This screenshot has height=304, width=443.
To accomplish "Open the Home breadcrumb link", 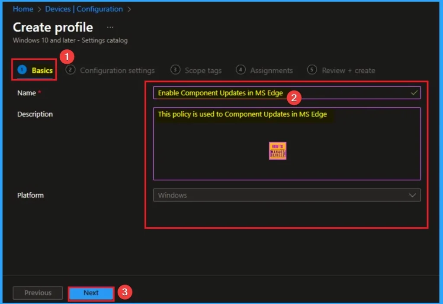I will (23, 9).
